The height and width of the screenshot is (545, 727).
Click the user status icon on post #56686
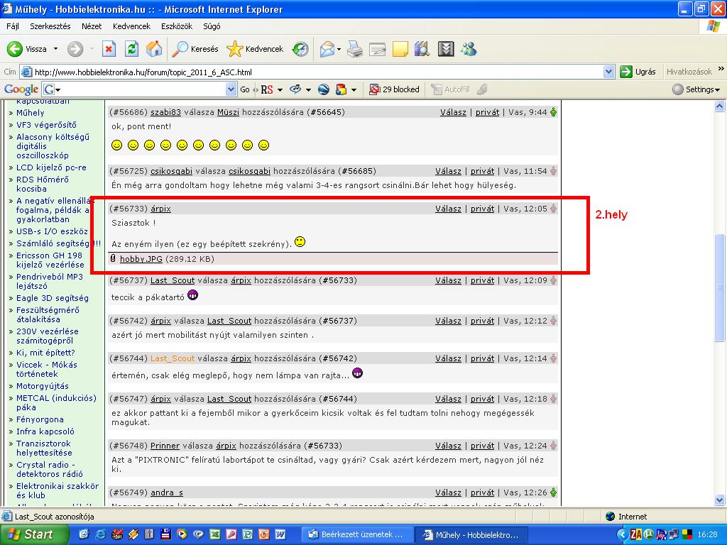point(553,112)
